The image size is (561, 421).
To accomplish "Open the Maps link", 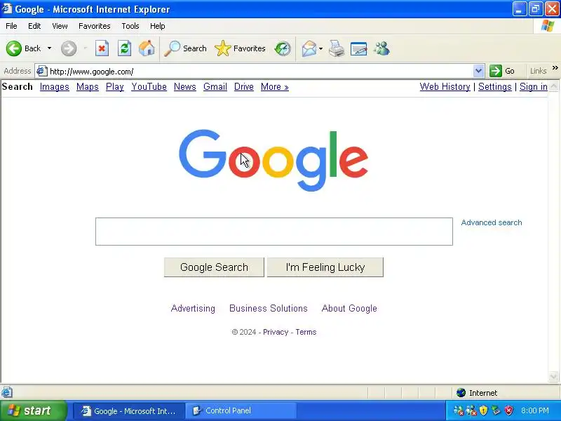I will (87, 86).
